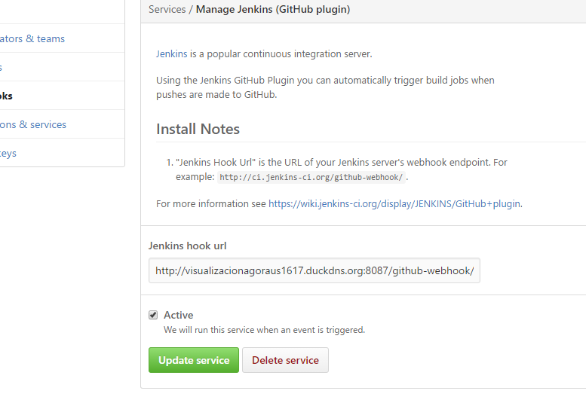This screenshot has height=409, width=586.
Task: Click the Active label text
Action: click(x=178, y=315)
